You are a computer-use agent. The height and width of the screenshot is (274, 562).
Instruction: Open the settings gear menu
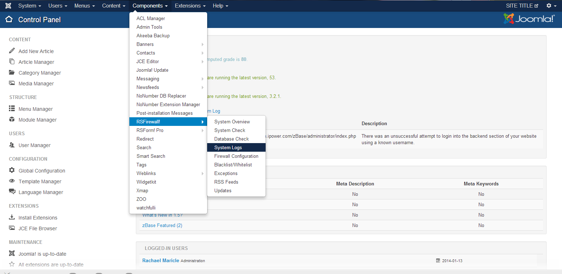pos(551,6)
